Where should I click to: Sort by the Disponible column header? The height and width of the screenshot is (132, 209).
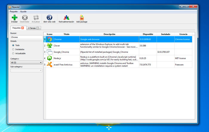pyautogui.click(x=148, y=34)
